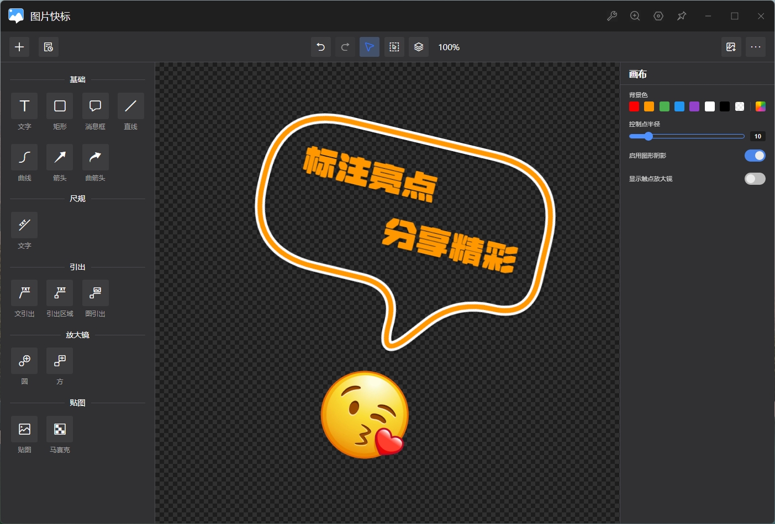The height and width of the screenshot is (524, 775).
Task: Pick the 消息框 speech bubble tool
Action: (x=96, y=106)
